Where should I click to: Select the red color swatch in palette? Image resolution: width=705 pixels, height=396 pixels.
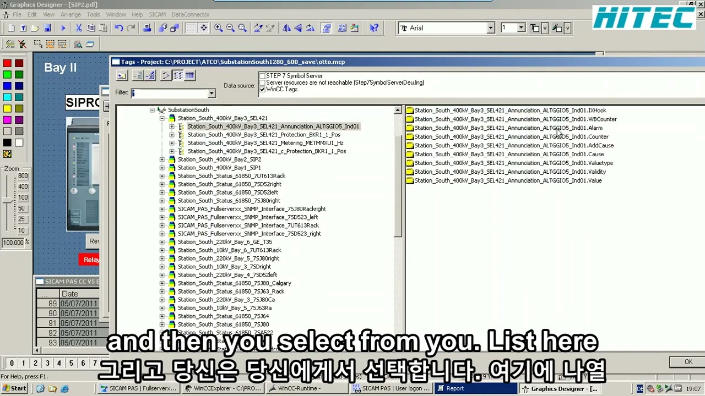click(7, 63)
